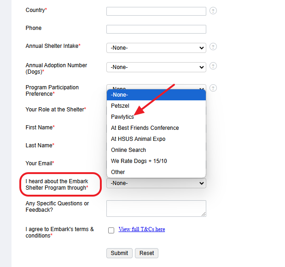Open the Annual Shelter Intake dropdown
The width and height of the screenshot is (285, 267).
click(x=156, y=48)
